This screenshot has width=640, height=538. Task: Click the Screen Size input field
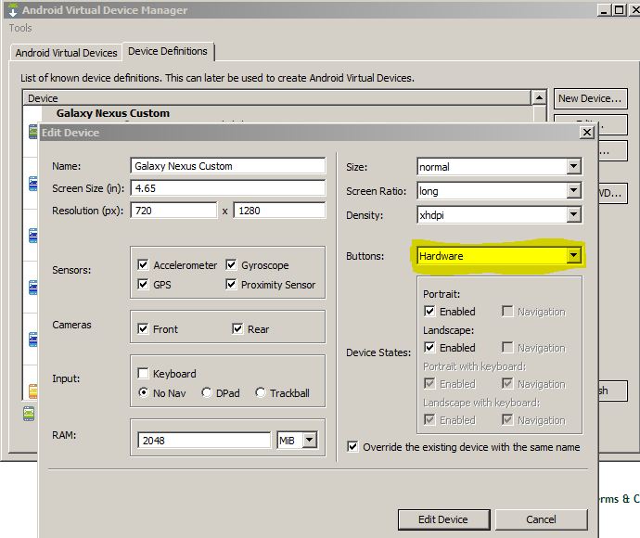tap(228, 188)
